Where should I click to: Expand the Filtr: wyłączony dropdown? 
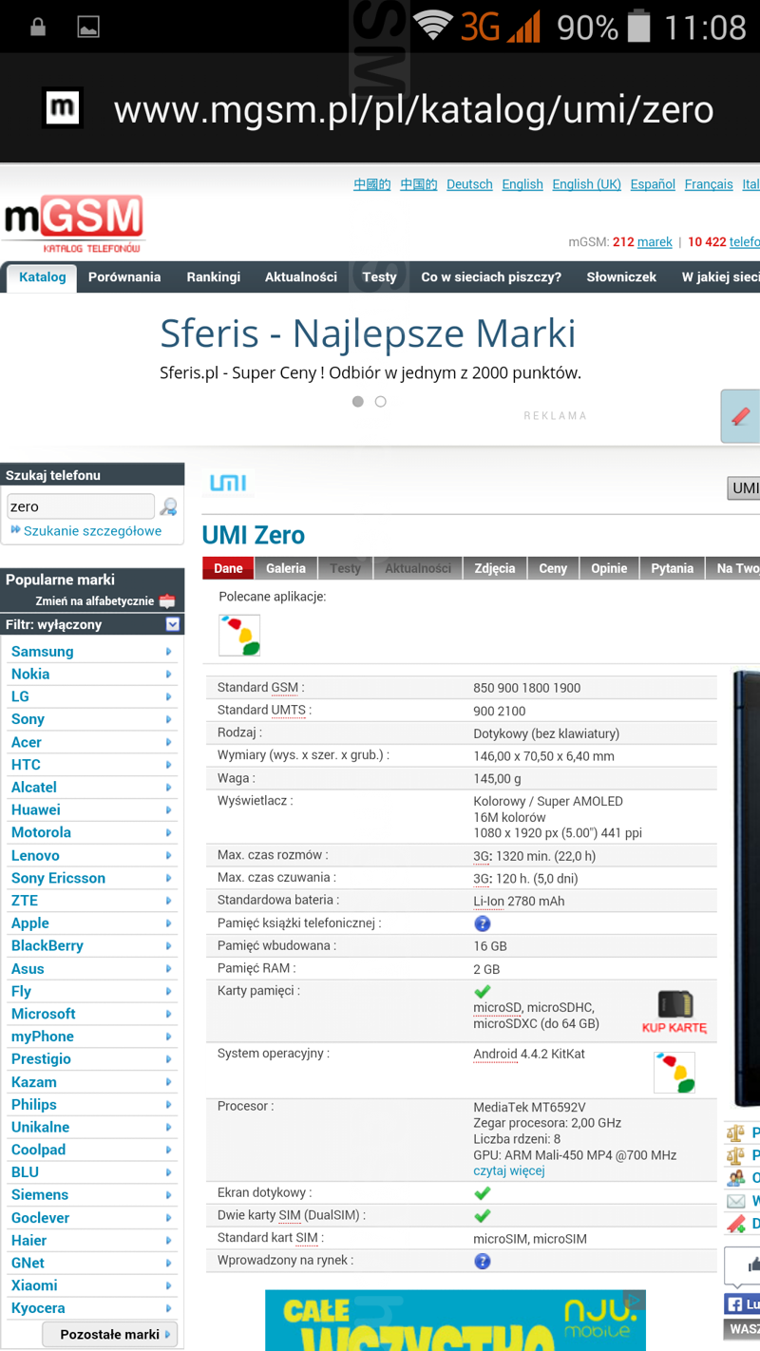pos(173,624)
